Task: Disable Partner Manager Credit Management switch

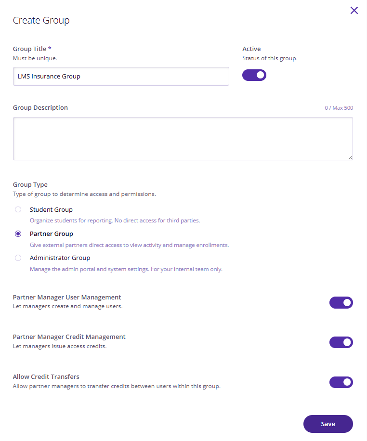Action: pos(341,342)
